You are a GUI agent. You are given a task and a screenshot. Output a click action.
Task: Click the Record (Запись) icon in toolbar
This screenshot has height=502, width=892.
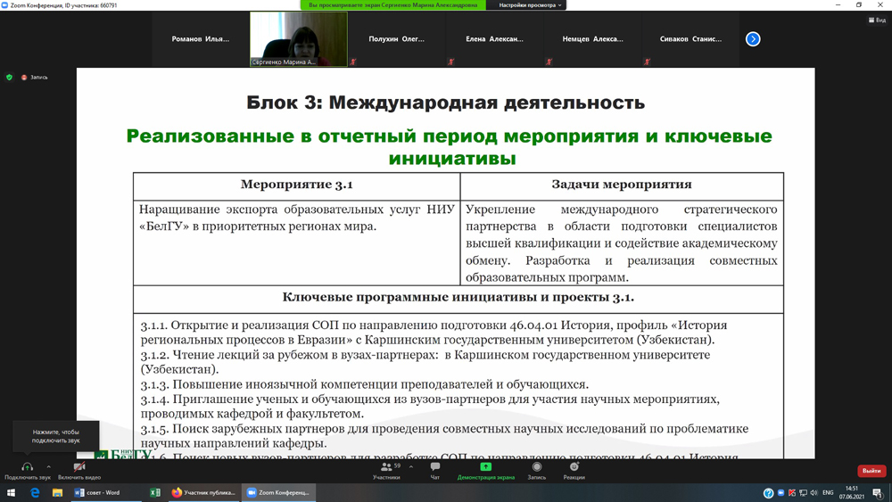pos(536,468)
